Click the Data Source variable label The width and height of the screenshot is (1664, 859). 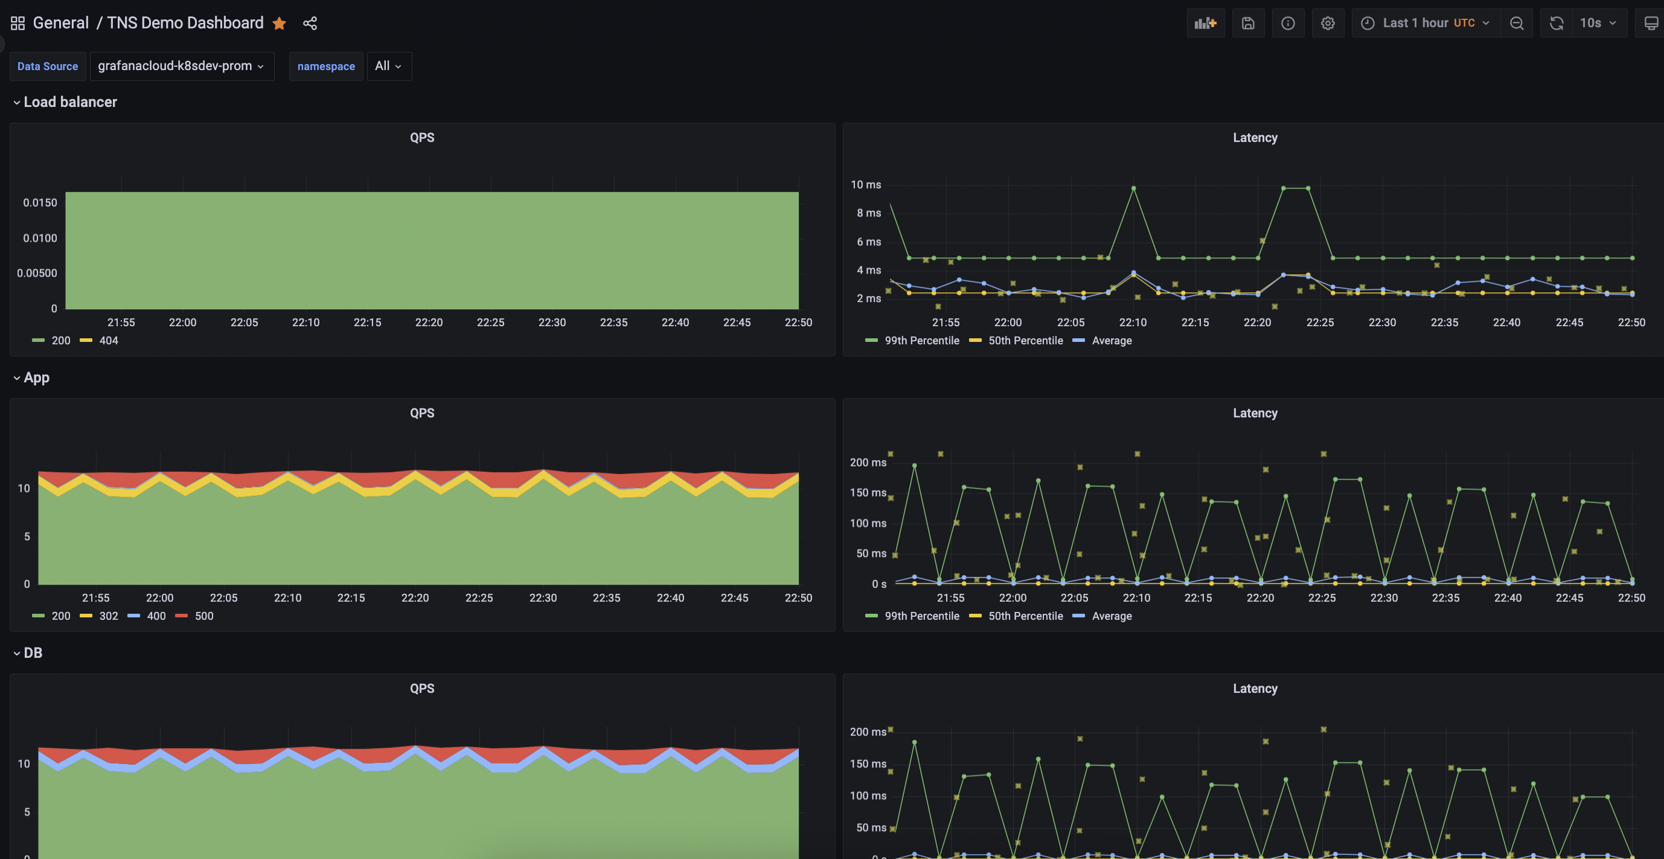point(48,66)
